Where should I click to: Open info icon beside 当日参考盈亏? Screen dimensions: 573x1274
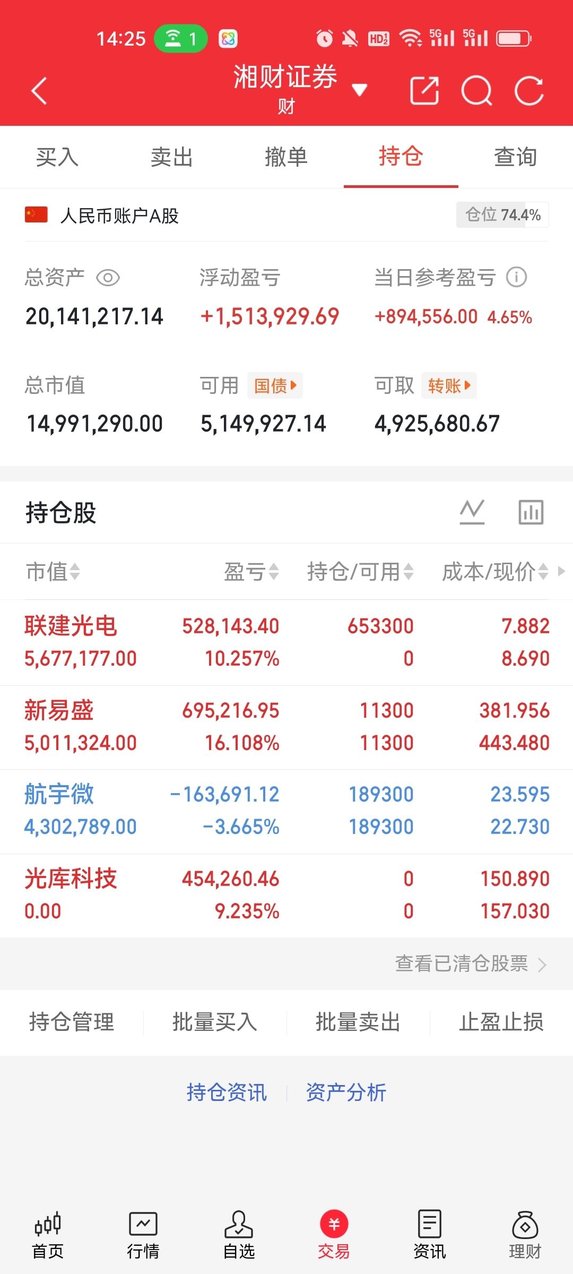coord(516,277)
